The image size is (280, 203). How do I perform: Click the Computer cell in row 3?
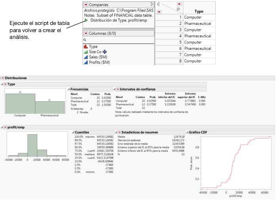tap(193, 30)
